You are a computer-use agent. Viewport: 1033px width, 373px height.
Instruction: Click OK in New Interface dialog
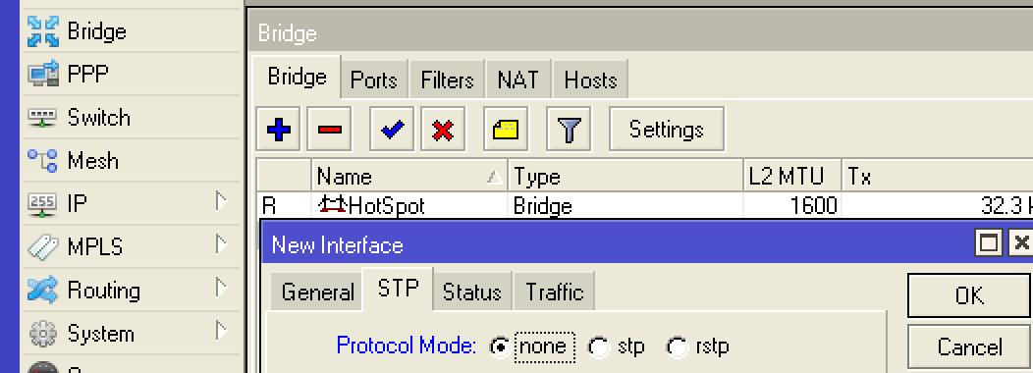pos(969,295)
